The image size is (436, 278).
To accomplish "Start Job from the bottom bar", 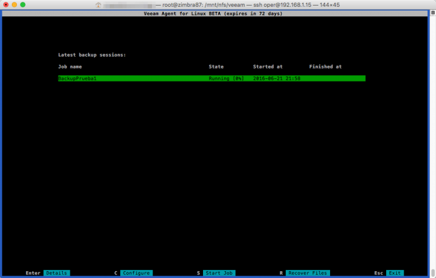I will pos(219,273).
